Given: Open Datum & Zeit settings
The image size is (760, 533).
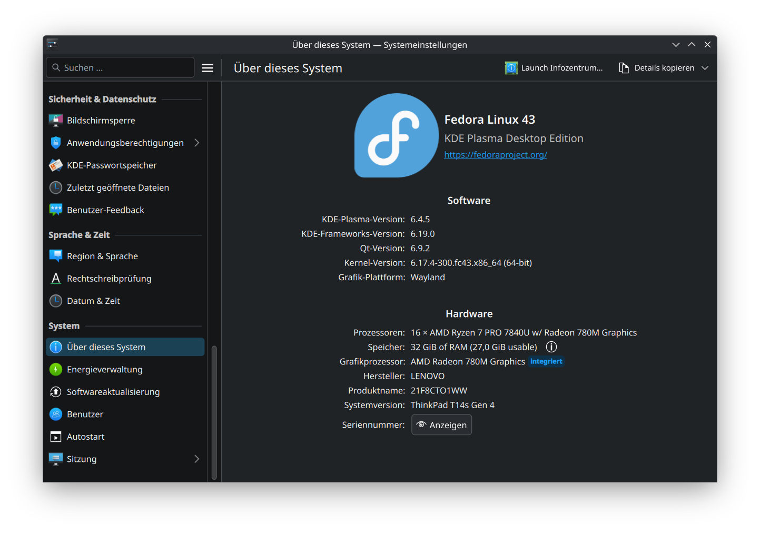Looking at the screenshot, I should click(93, 301).
